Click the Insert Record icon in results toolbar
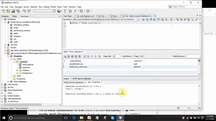Screen dimensions: 216x121 tap(65, 56)
